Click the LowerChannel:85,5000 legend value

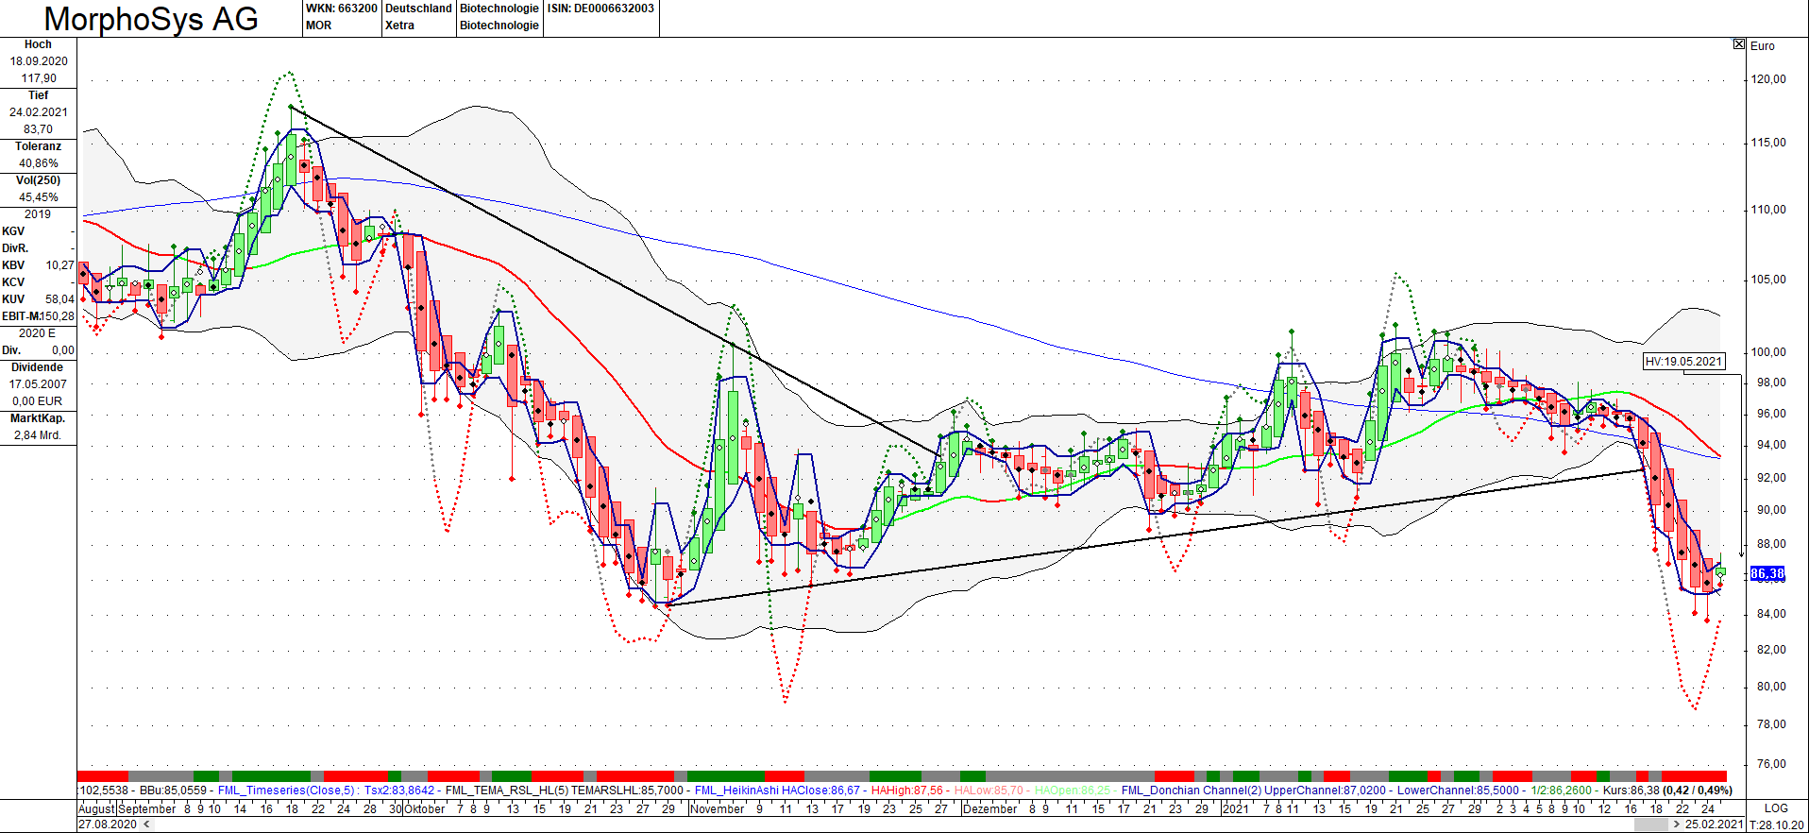[1458, 790]
